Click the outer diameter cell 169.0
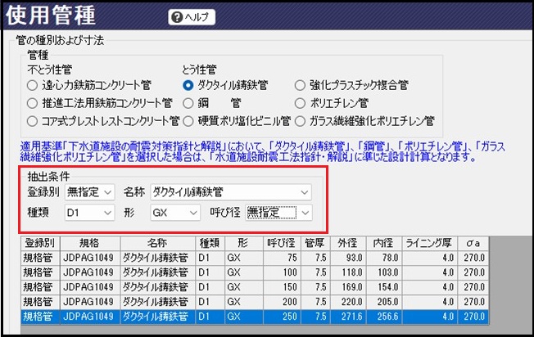The width and height of the screenshot is (534, 337). (x=348, y=287)
